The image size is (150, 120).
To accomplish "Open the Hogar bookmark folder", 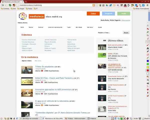I will (21, 8).
